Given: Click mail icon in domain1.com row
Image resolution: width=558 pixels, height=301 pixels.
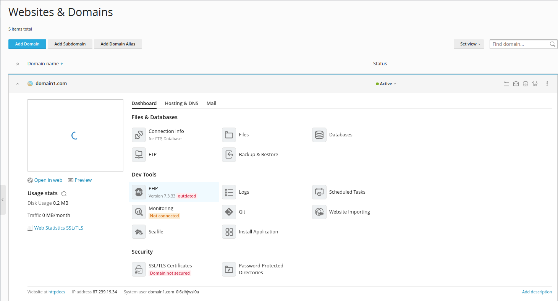Looking at the screenshot, I should click(x=516, y=84).
